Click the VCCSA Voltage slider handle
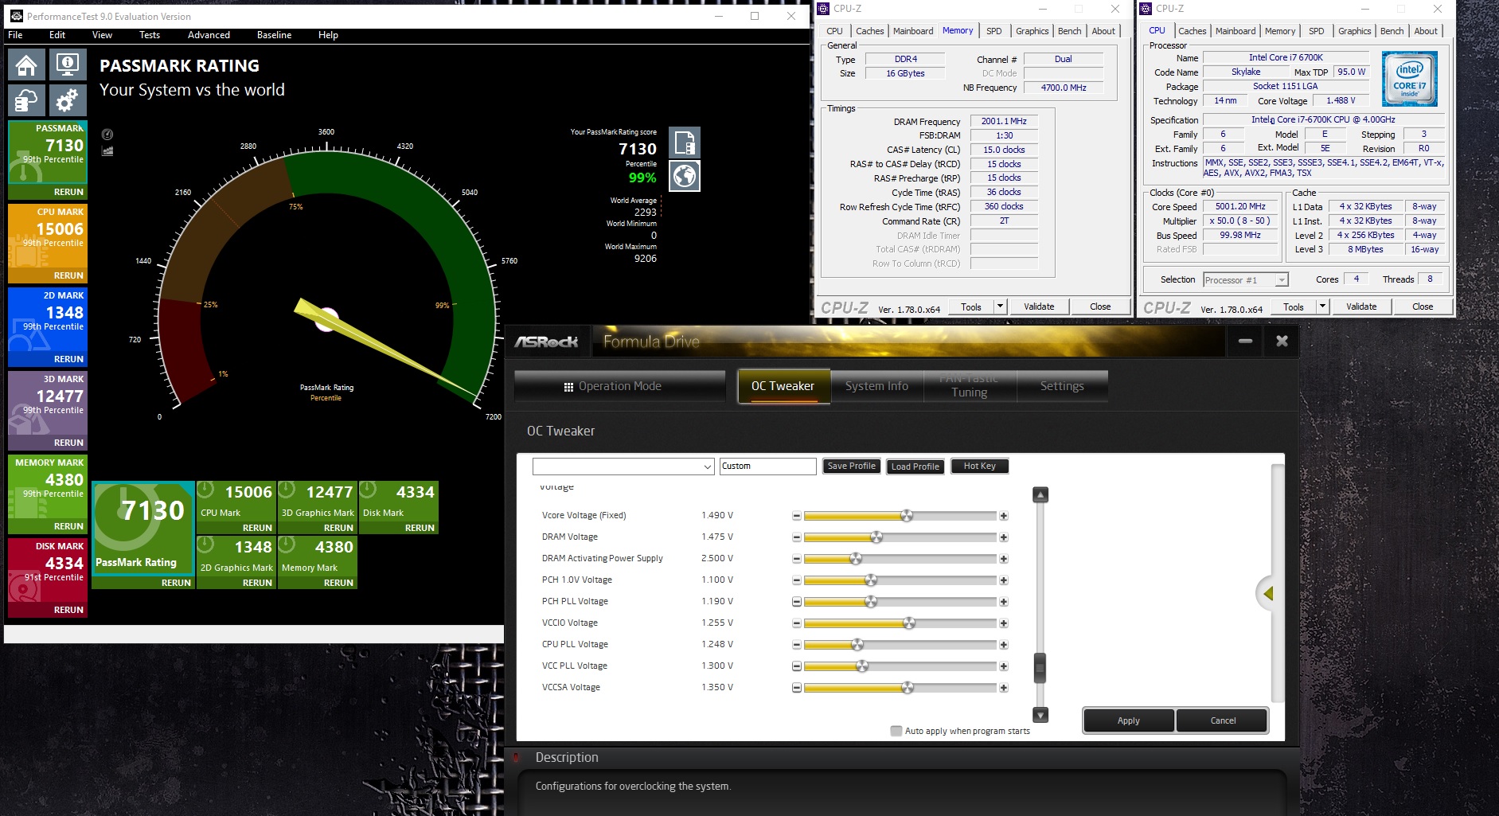The width and height of the screenshot is (1499, 816). [908, 688]
